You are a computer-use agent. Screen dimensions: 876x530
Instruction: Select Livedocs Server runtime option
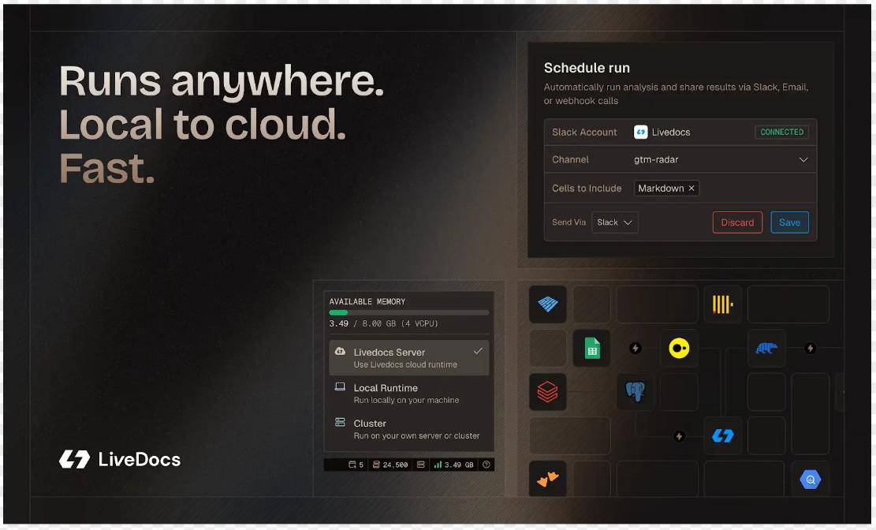click(408, 358)
